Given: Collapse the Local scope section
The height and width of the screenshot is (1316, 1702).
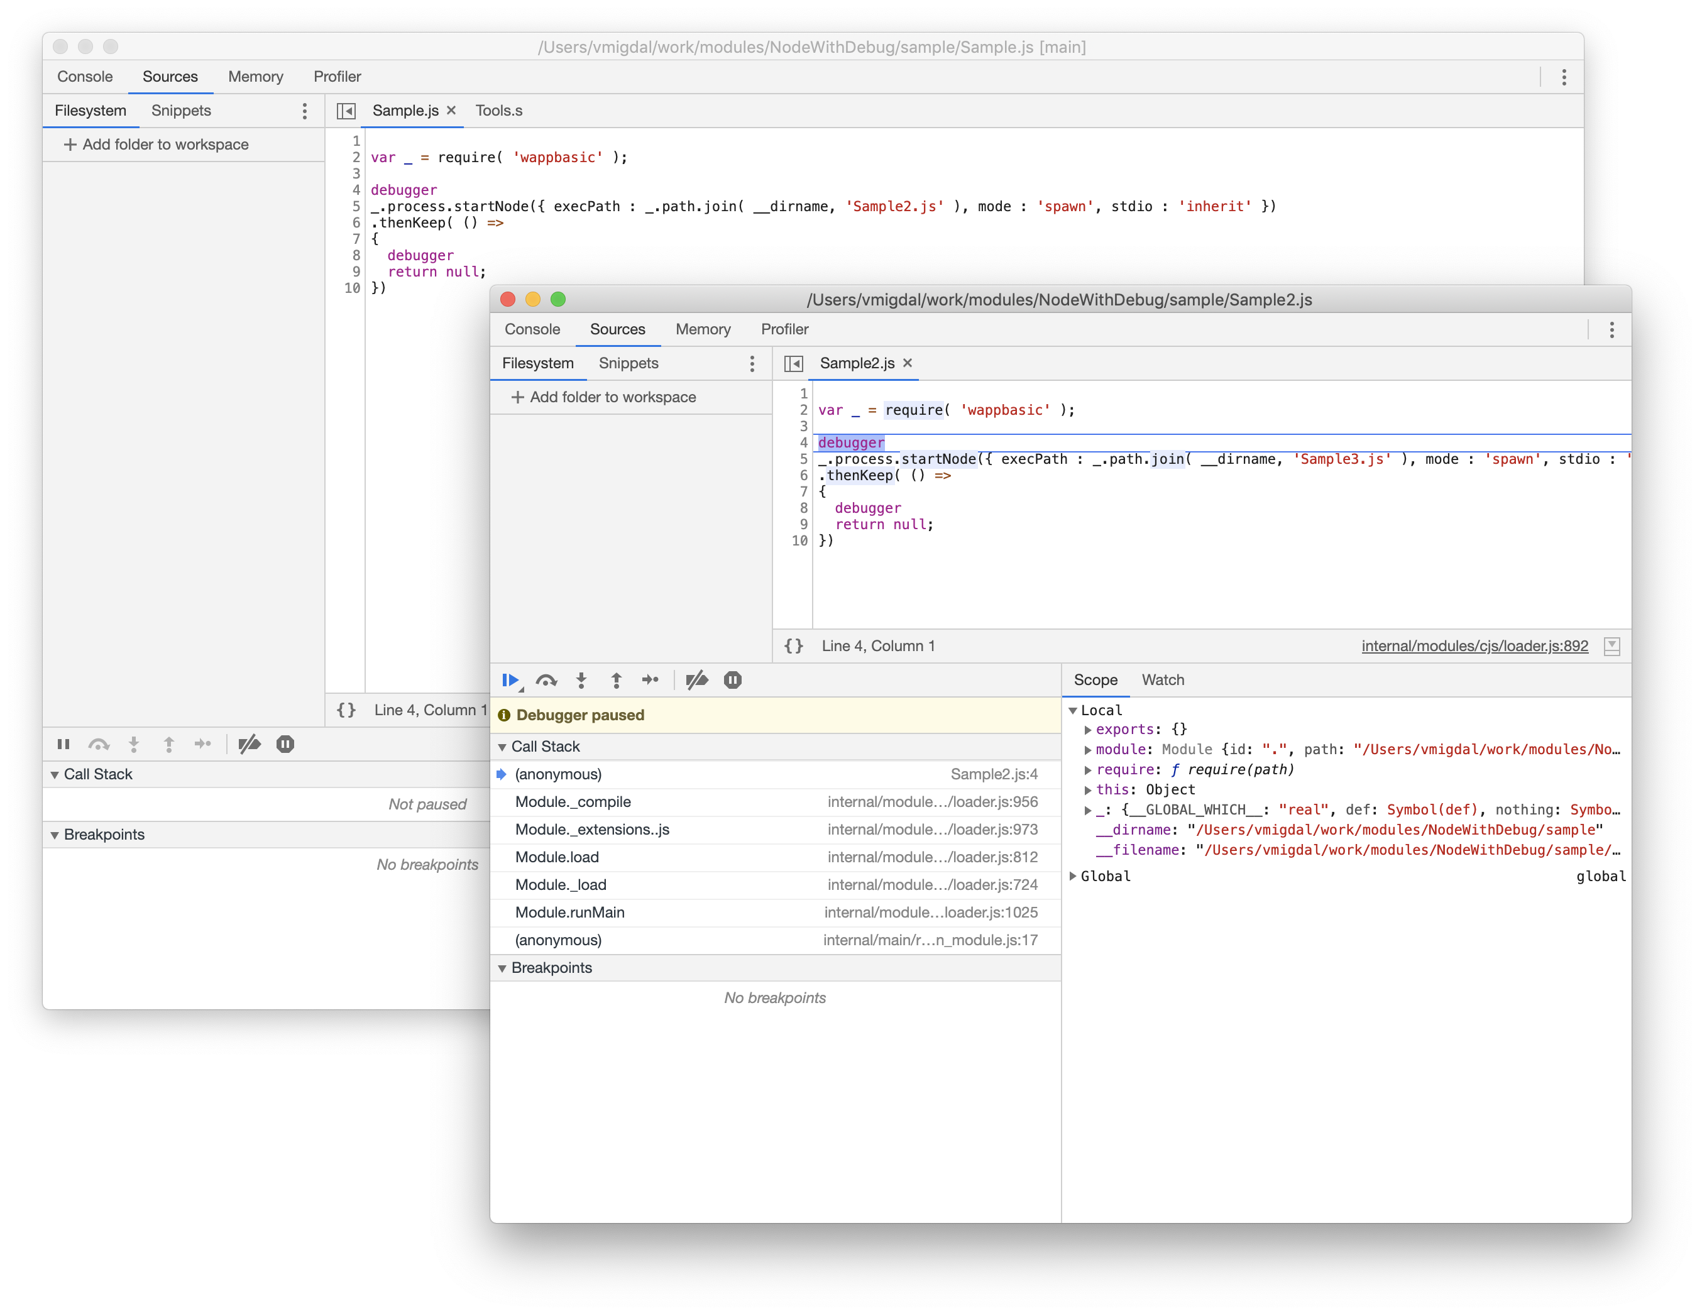Looking at the screenshot, I should pyautogui.click(x=1073, y=711).
